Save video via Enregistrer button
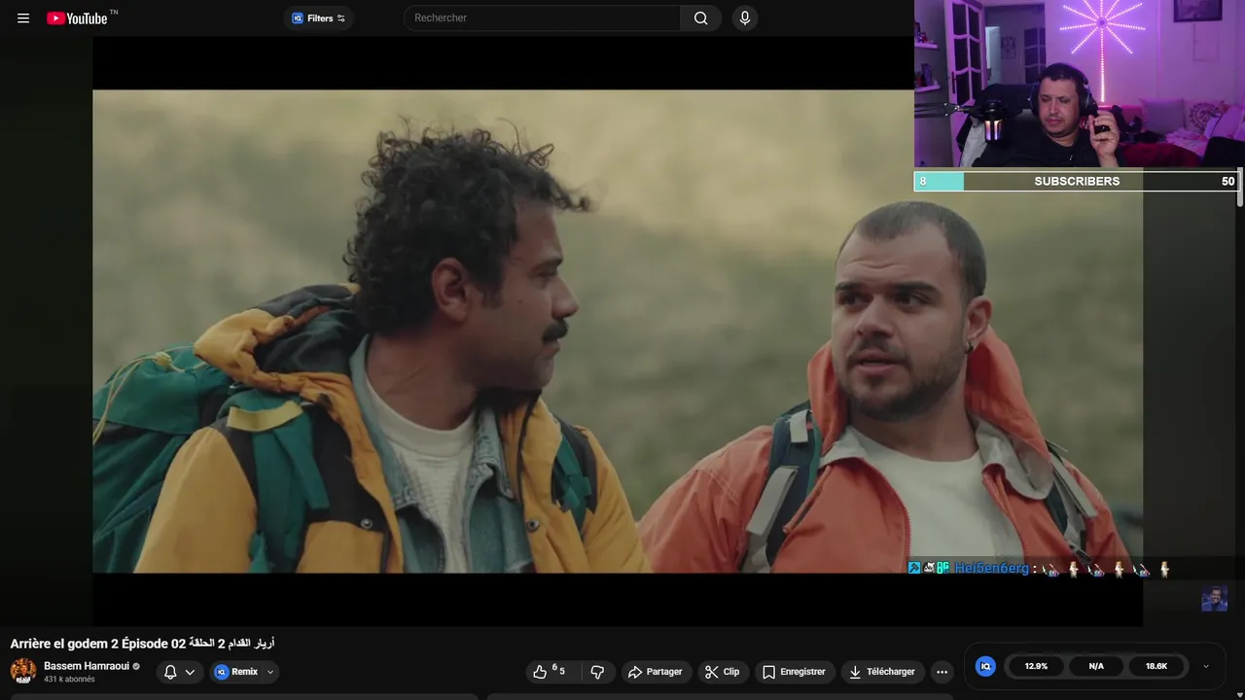Viewport: 1245px width, 700px height. [x=794, y=672]
